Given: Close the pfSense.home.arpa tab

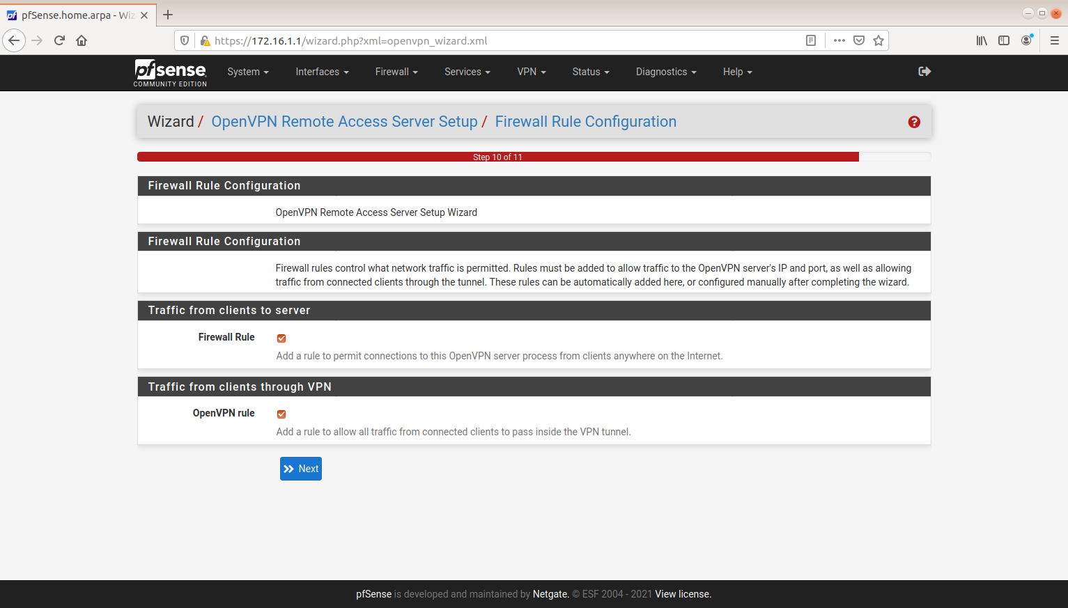Looking at the screenshot, I should click(x=144, y=15).
